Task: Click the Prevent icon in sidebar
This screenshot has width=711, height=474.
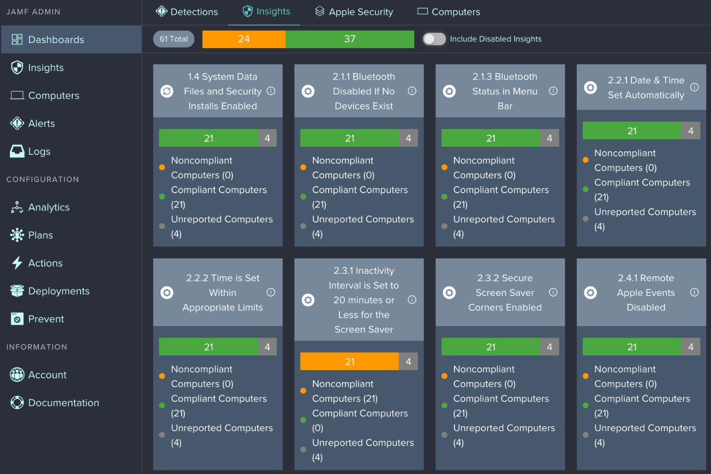Action: point(17,319)
